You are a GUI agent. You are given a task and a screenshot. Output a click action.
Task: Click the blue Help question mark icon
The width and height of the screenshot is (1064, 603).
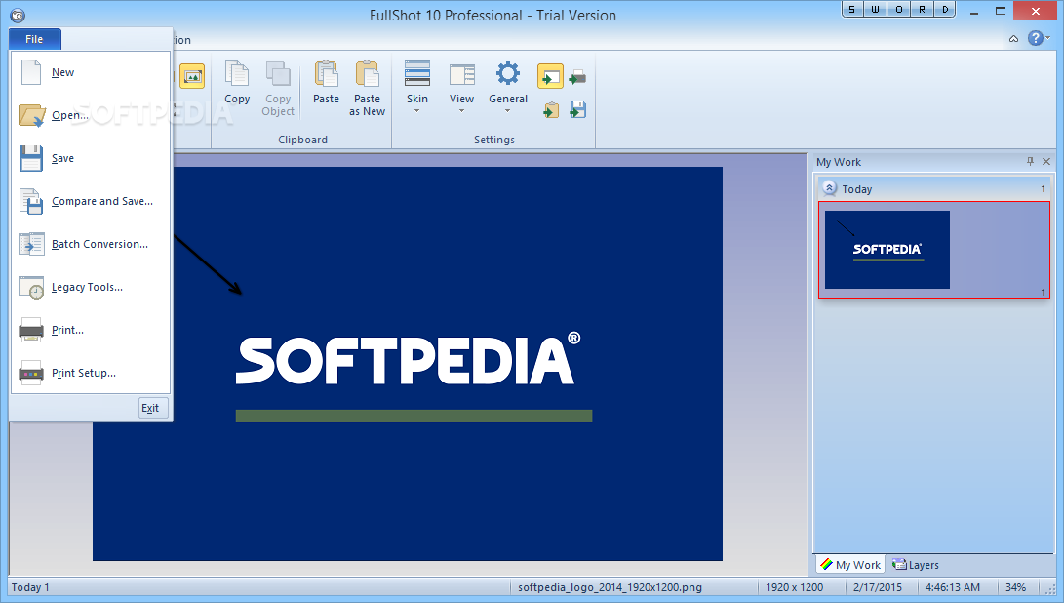(x=1035, y=38)
